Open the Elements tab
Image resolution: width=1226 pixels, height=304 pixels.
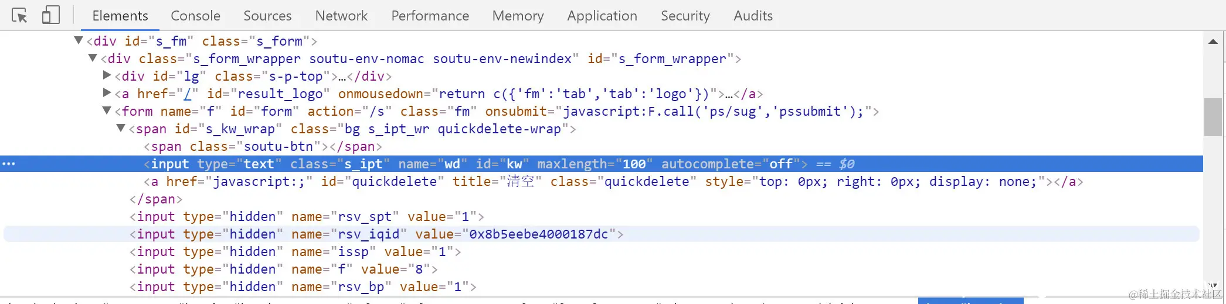(120, 16)
